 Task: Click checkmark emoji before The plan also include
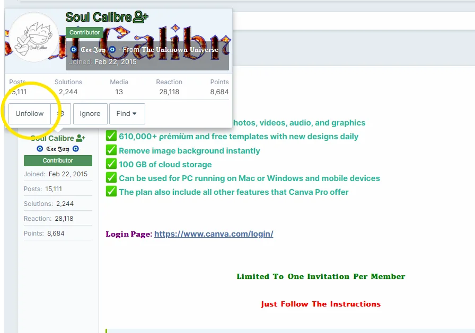click(111, 191)
